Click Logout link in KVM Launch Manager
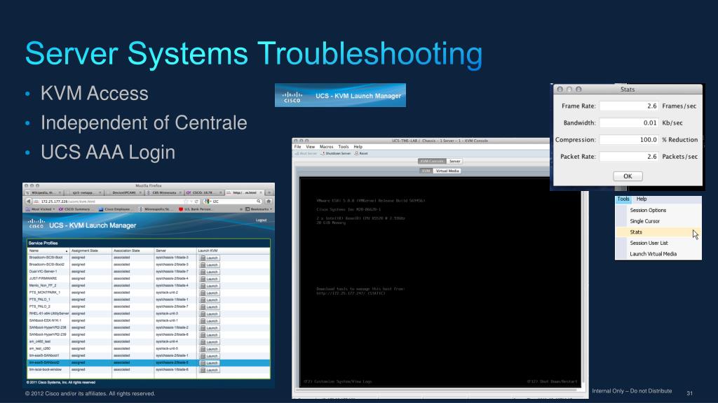Image resolution: width=718 pixels, height=403 pixels. (261, 220)
